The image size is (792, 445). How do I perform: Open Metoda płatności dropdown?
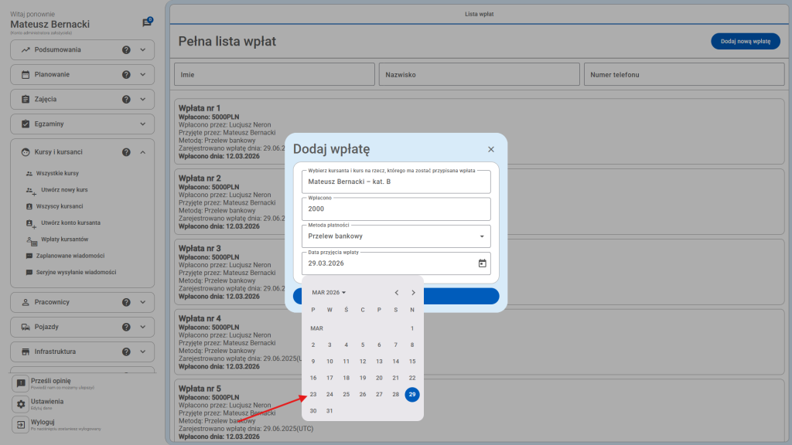396,236
